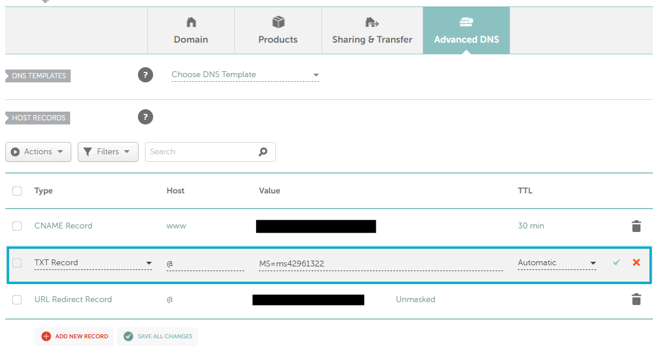Viewport: 668px width, 350px height.
Task: Open the Choose DNS Template dropdown
Action: click(x=245, y=75)
